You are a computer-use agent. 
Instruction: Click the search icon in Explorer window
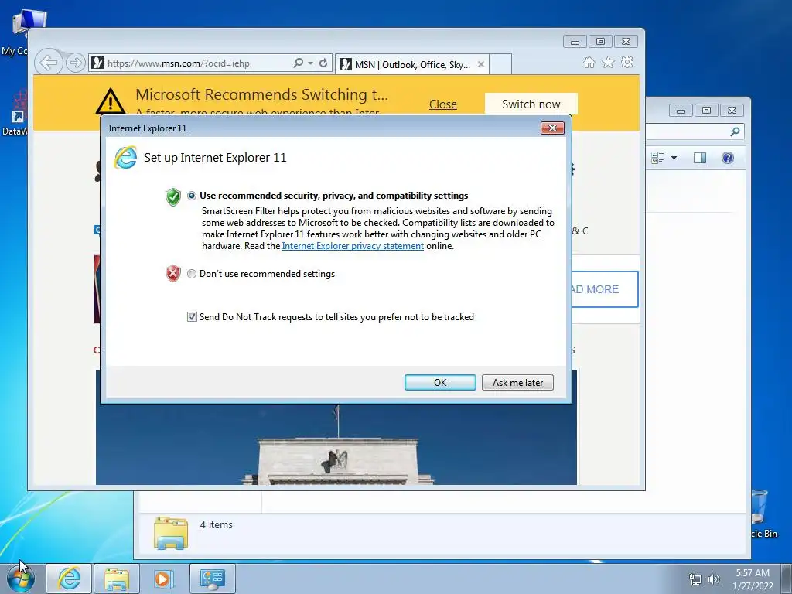pyautogui.click(x=735, y=131)
